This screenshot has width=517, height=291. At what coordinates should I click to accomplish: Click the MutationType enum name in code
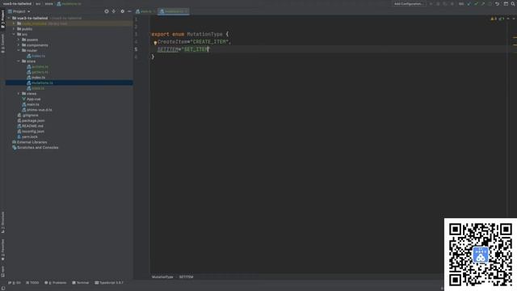204,34
